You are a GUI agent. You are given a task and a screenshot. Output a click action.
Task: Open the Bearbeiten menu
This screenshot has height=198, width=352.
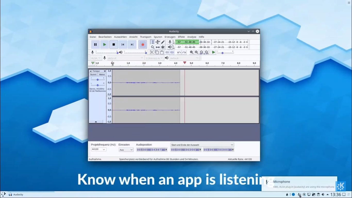(x=105, y=37)
